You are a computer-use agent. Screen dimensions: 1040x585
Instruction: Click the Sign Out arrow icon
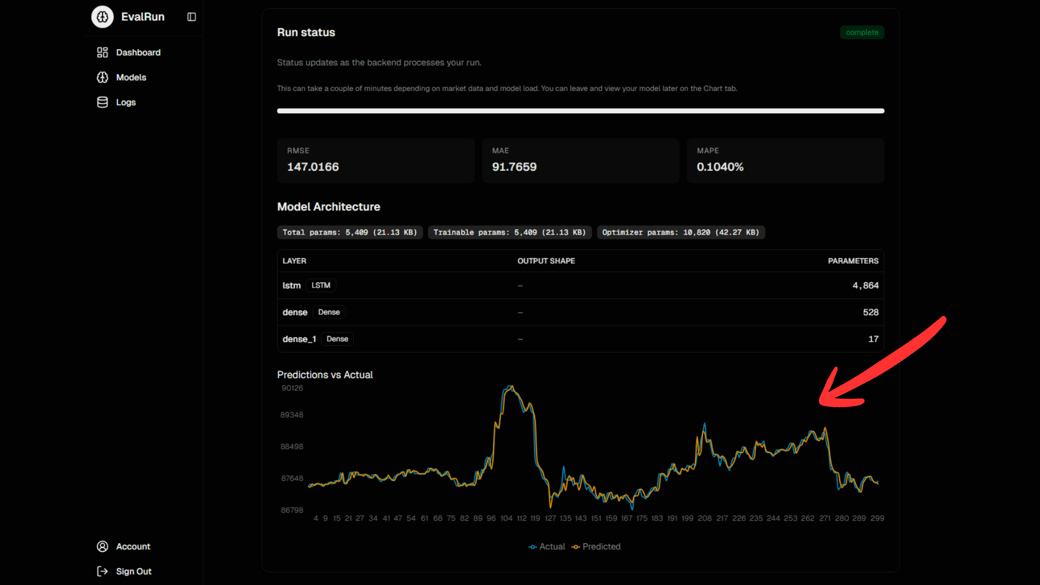tap(102, 571)
